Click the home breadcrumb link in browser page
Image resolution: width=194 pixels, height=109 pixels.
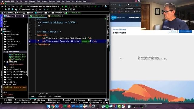pos(115,29)
